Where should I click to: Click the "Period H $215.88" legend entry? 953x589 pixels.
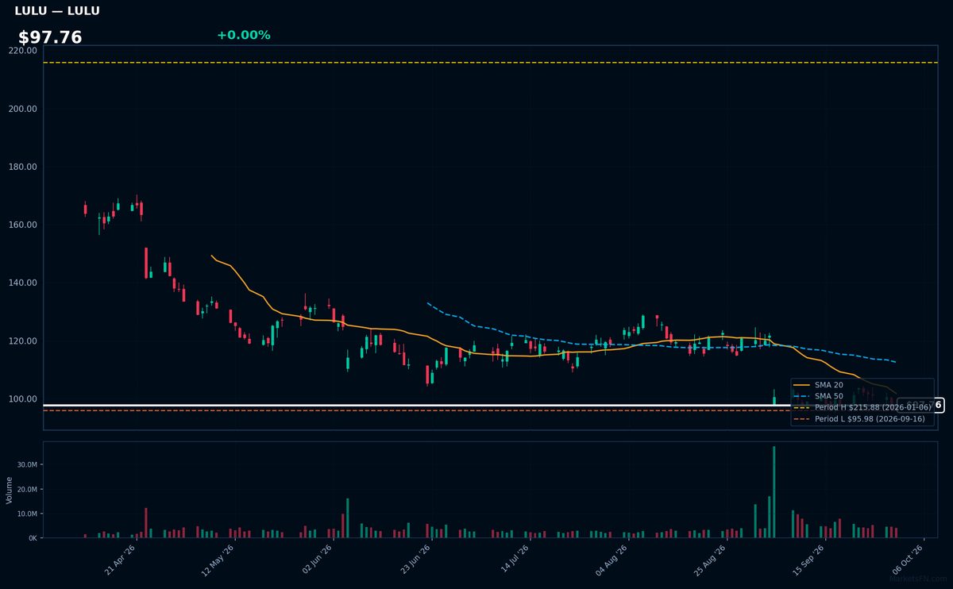(862, 407)
